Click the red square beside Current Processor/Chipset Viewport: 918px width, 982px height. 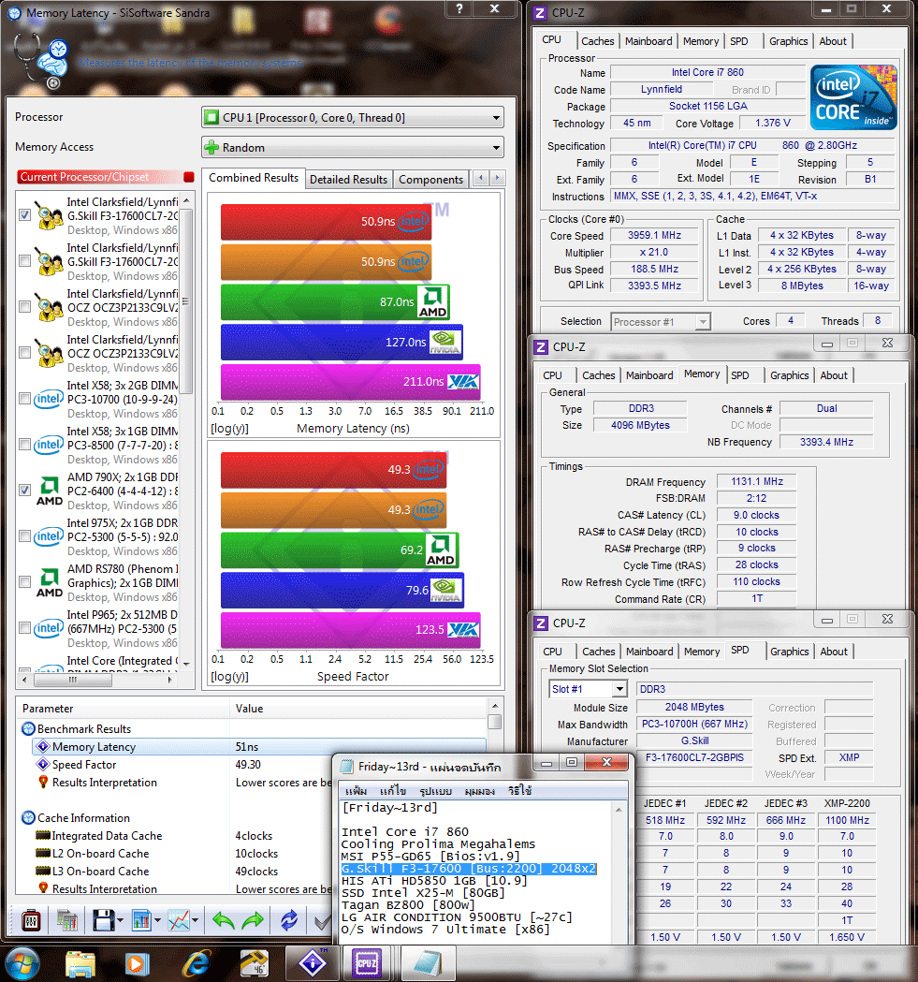click(188, 177)
